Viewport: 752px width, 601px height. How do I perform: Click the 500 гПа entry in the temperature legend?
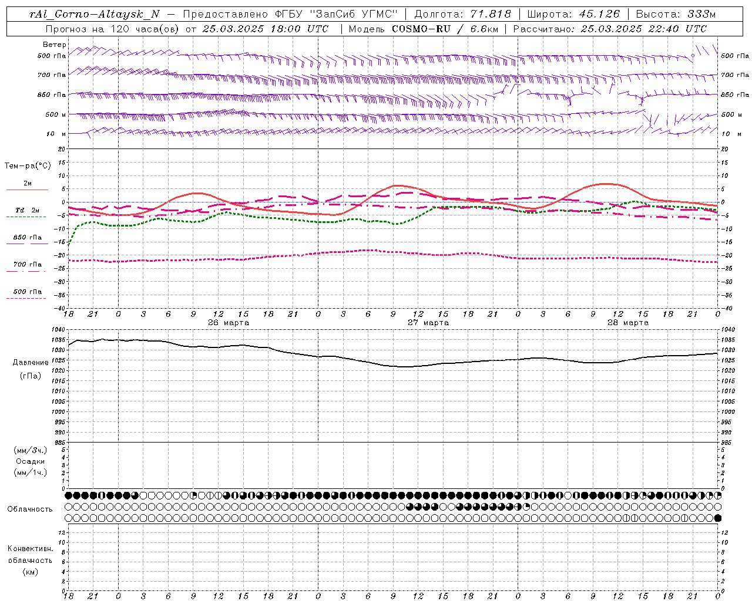pos(27,293)
